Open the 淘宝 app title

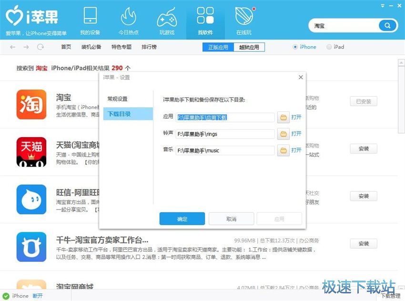63,98
